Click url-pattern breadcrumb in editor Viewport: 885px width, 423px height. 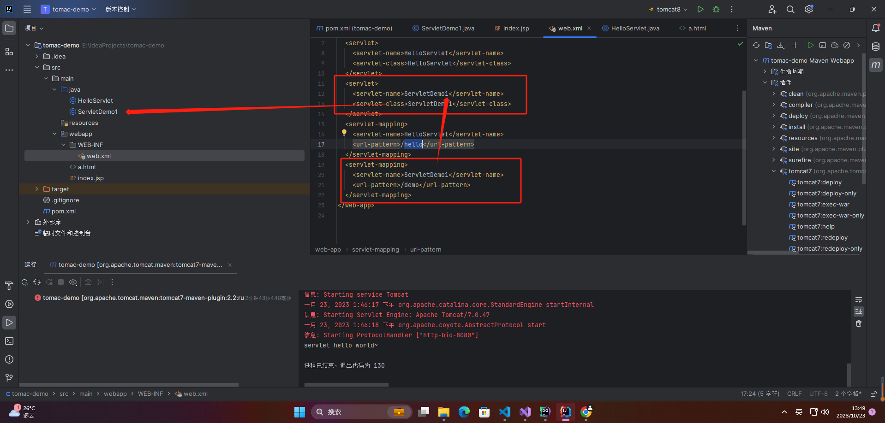tap(425, 249)
